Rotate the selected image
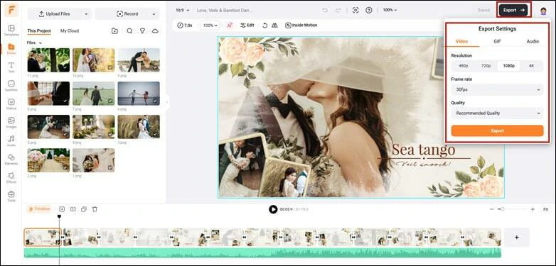Viewport: 556px width, 266px height. [x=265, y=26]
